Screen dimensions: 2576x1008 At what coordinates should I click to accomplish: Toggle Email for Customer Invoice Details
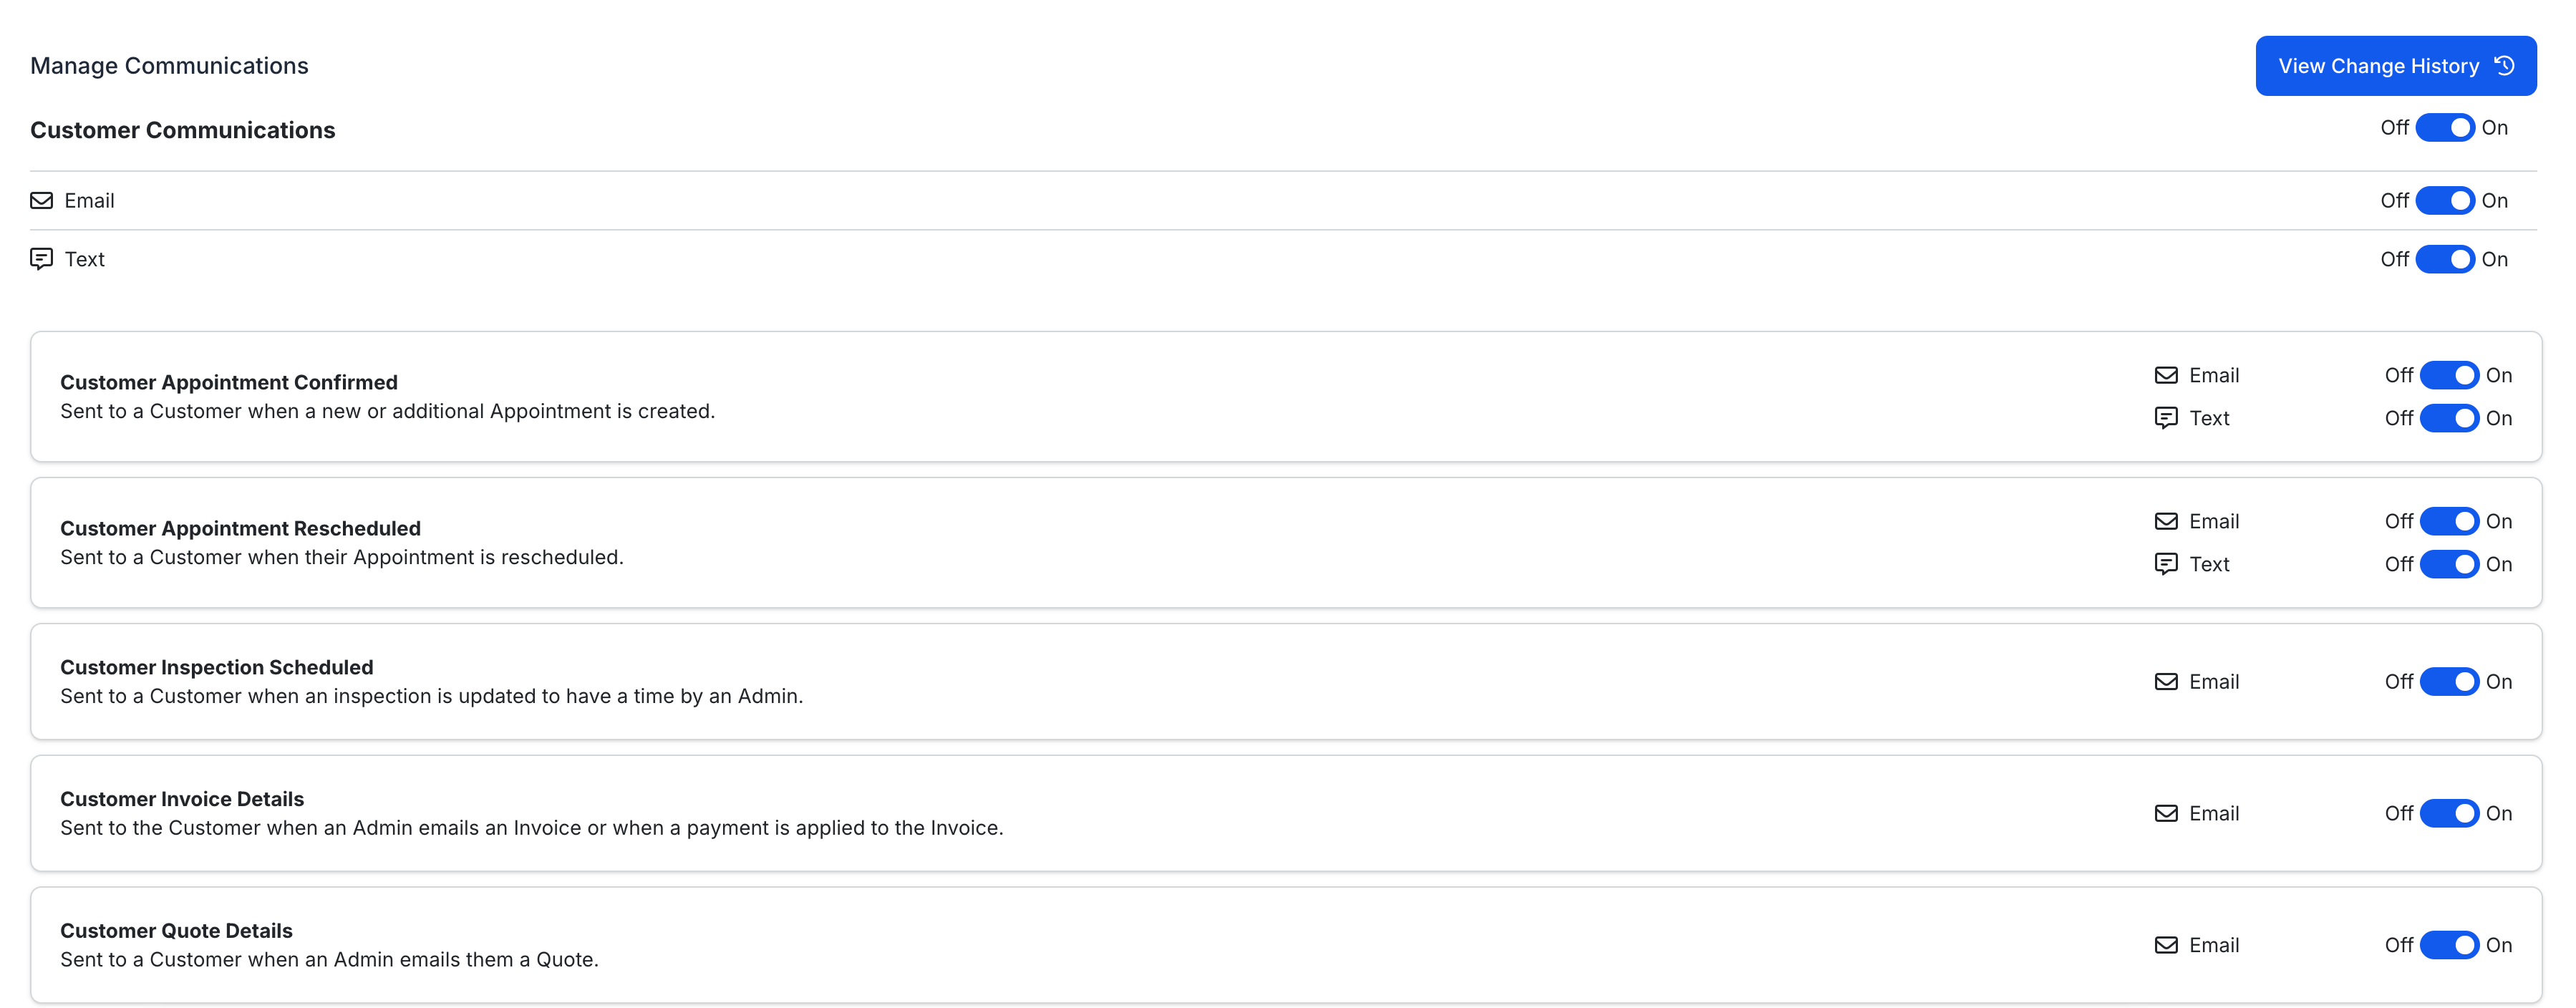click(x=2449, y=814)
